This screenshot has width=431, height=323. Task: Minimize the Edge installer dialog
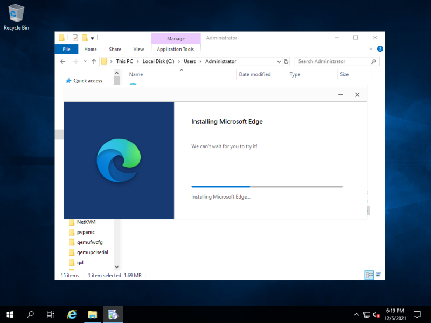(340, 95)
